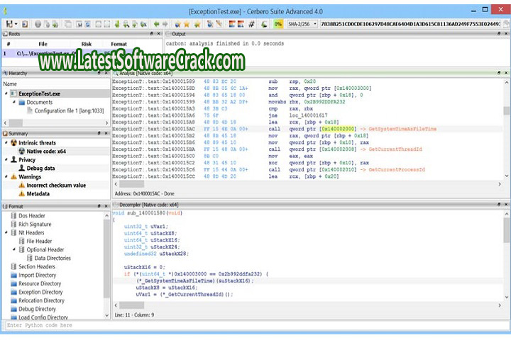Close the Hierarchy panel

coord(106,73)
